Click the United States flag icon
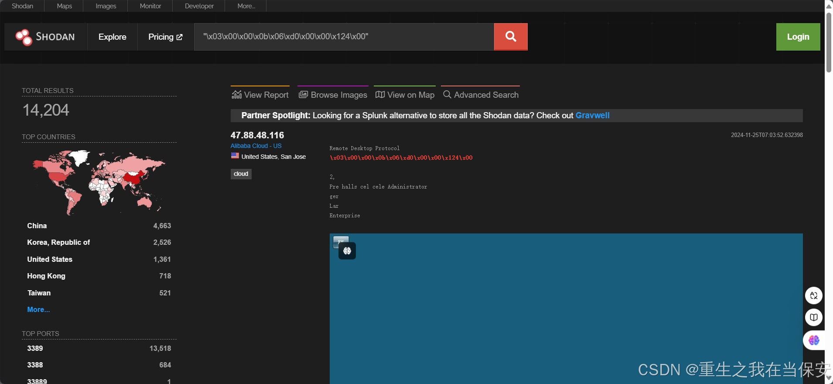Screen dimensions: 833x384 235,156
